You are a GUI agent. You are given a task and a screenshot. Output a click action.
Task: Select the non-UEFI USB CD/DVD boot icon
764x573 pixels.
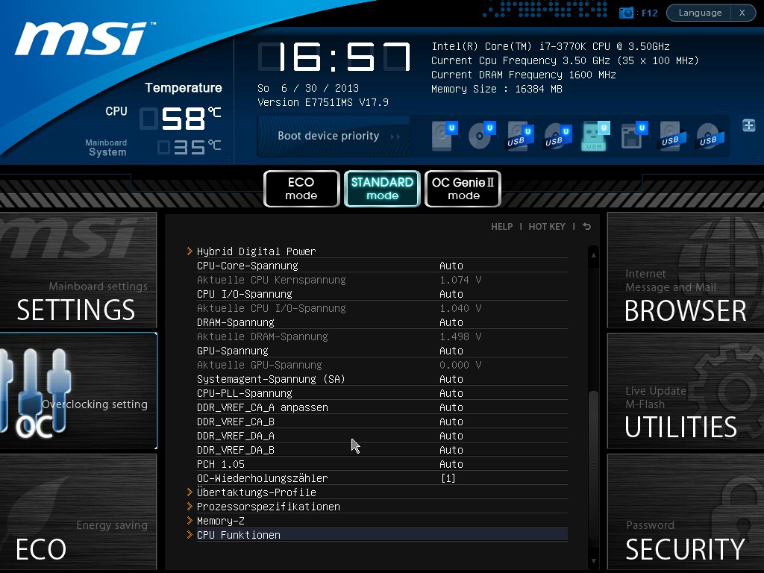(x=710, y=137)
